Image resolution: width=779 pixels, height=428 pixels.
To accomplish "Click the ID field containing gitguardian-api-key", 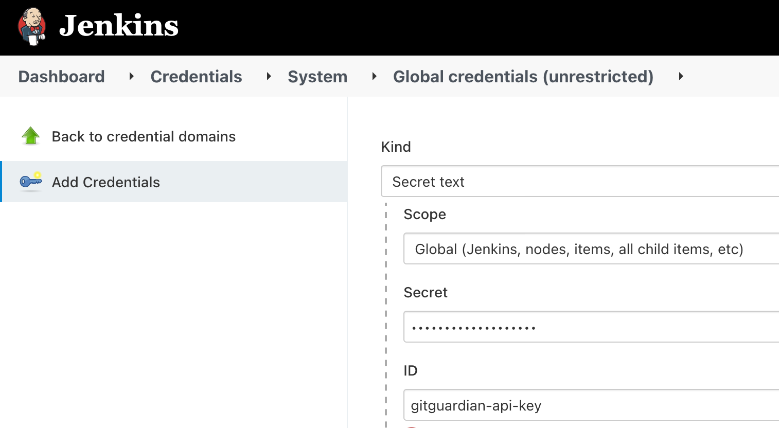I will click(591, 405).
